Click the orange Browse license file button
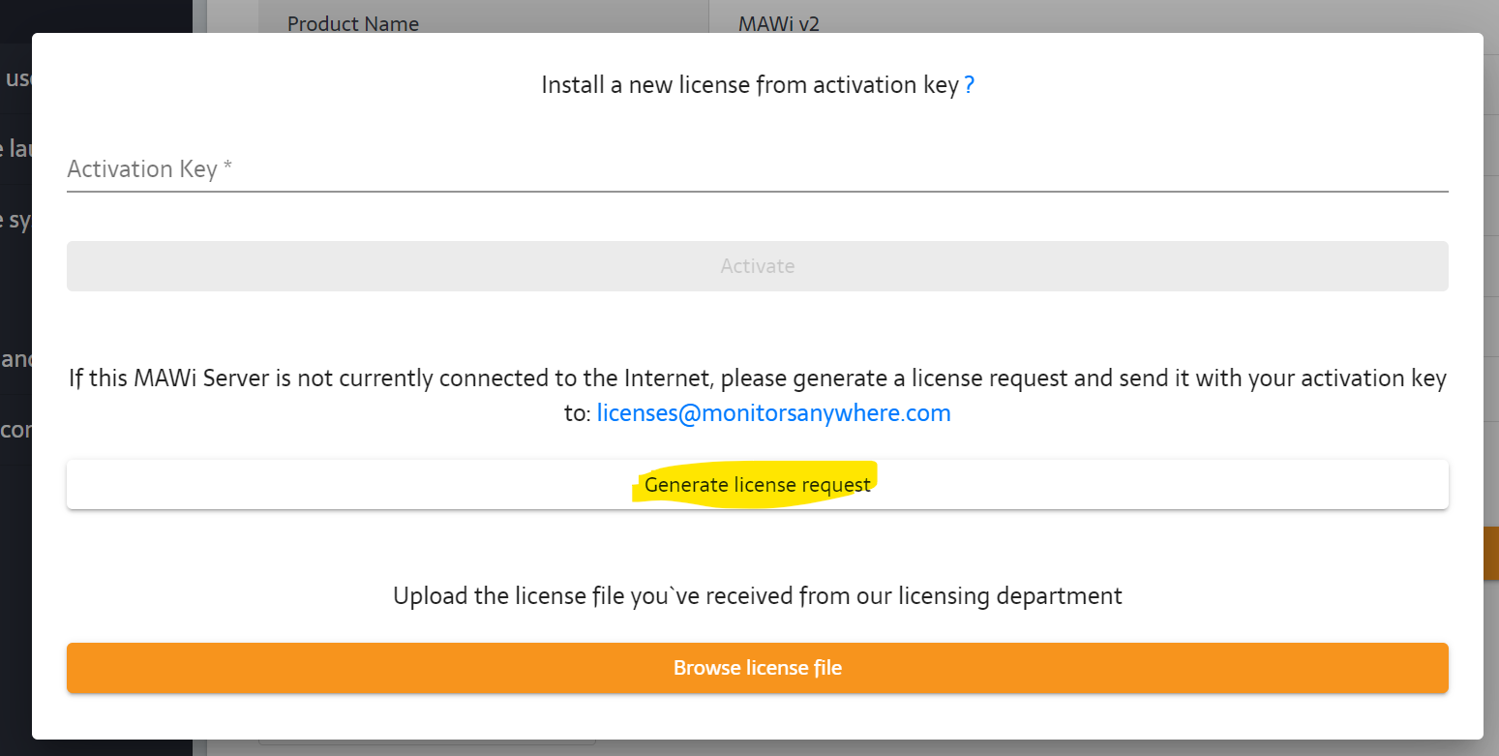Screen dimensions: 1499x756 (757, 668)
